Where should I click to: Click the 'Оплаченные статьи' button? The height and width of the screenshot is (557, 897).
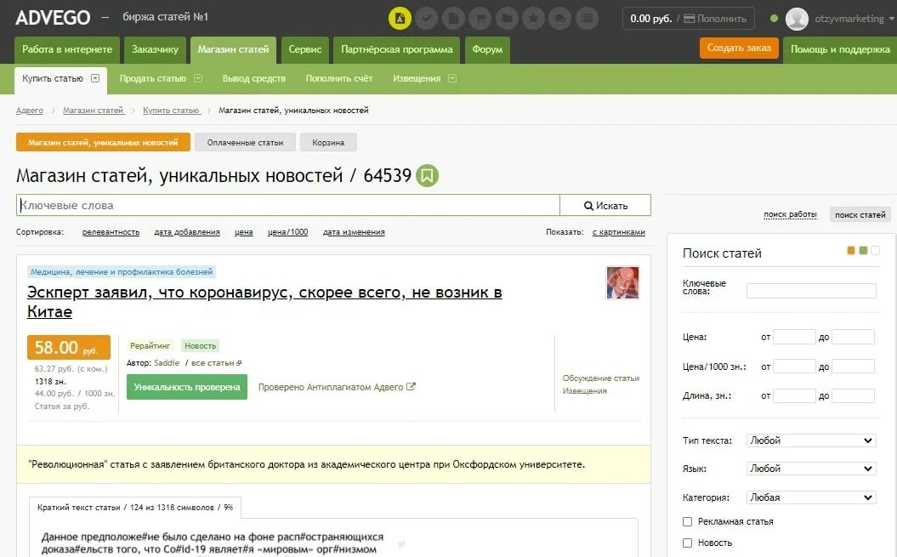pyautogui.click(x=245, y=143)
